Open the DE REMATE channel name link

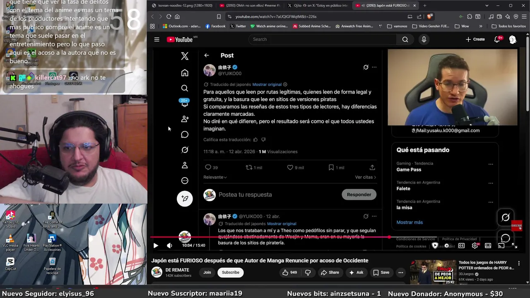177,270
